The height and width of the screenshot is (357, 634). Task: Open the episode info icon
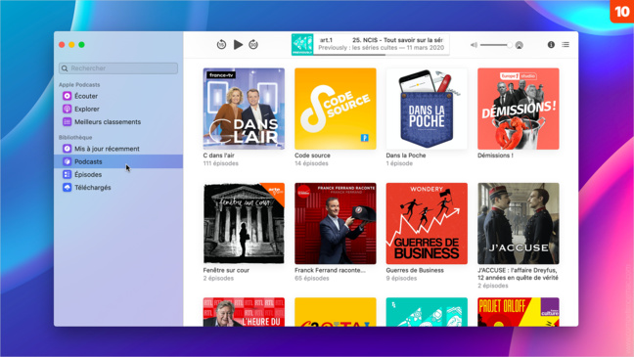[551, 44]
